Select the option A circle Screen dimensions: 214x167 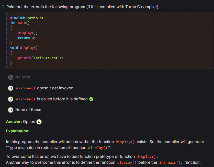click(10, 77)
